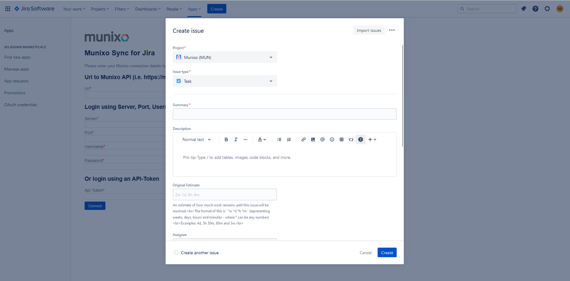
Task: Expand the Projects menu
Action: (x=100, y=9)
